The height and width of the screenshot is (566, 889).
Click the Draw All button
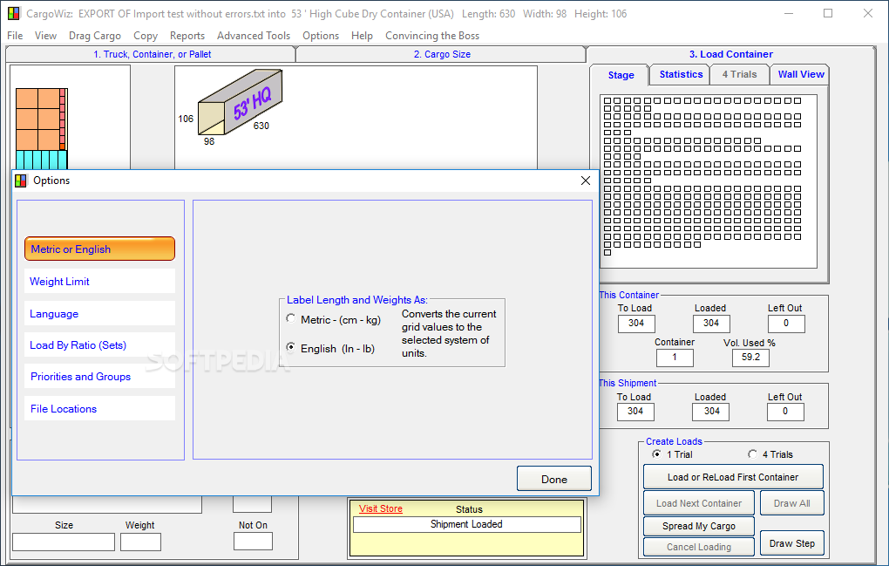tap(791, 503)
